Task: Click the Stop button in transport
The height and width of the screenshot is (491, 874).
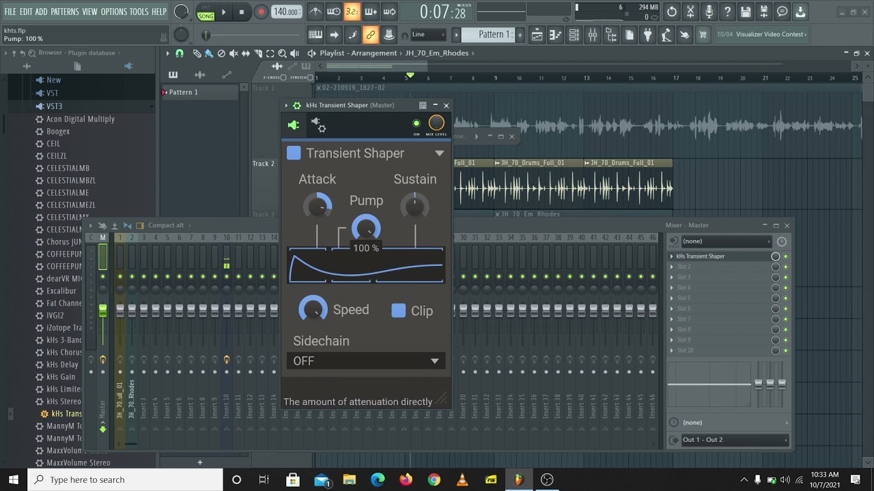Action: [241, 12]
